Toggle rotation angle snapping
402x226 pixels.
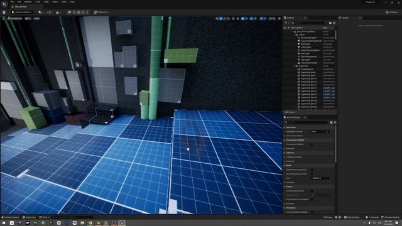tap(251, 18)
